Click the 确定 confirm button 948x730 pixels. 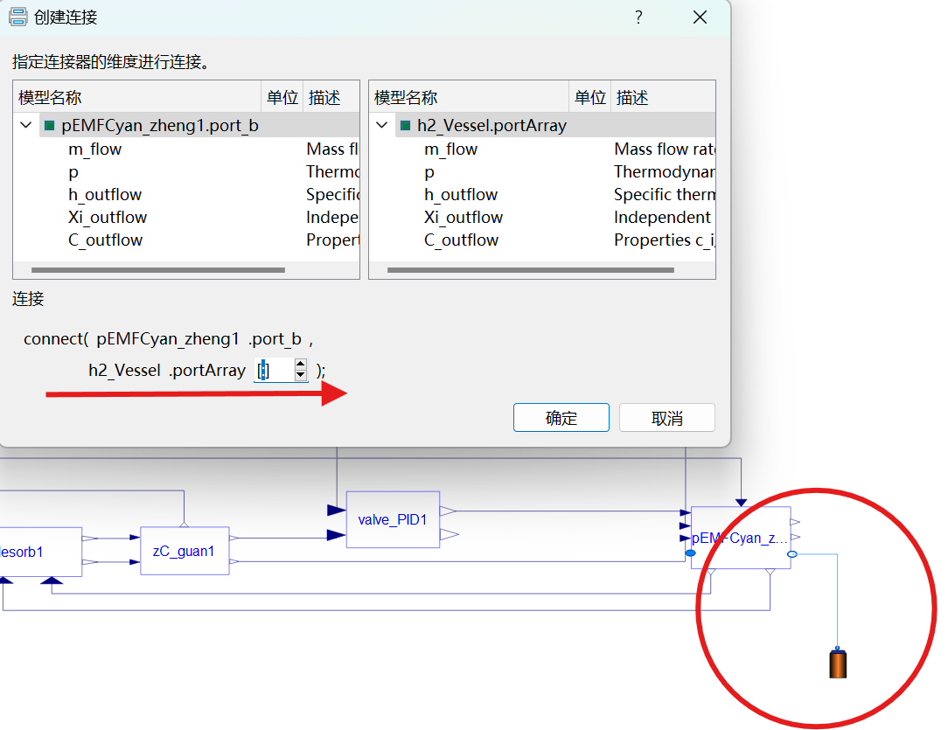tap(561, 418)
